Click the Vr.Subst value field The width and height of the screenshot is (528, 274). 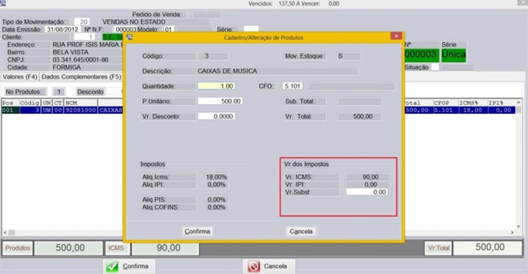(366, 192)
